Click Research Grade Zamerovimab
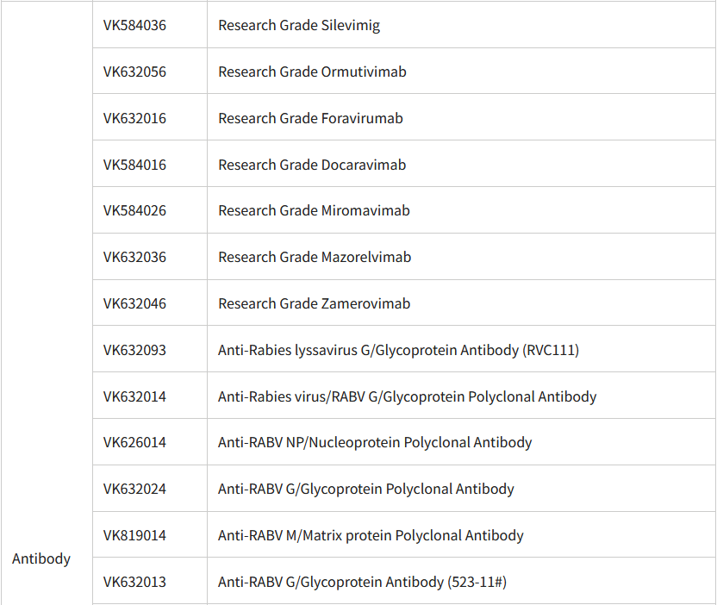Viewport: 717px width, 605px height. pyautogui.click(x=315, y=303)
